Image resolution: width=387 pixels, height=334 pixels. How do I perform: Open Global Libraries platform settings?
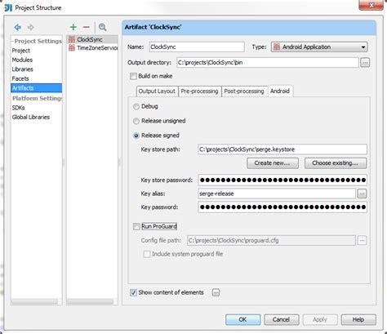31,117
